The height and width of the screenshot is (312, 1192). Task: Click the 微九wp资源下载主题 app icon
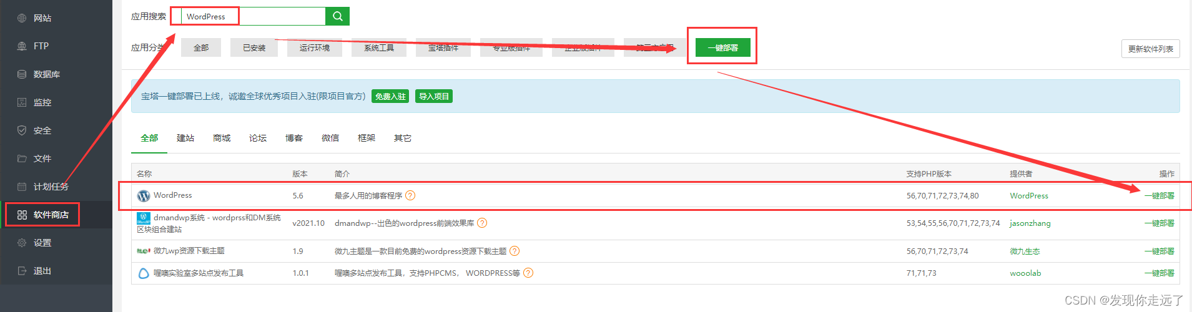pos(144,251)
